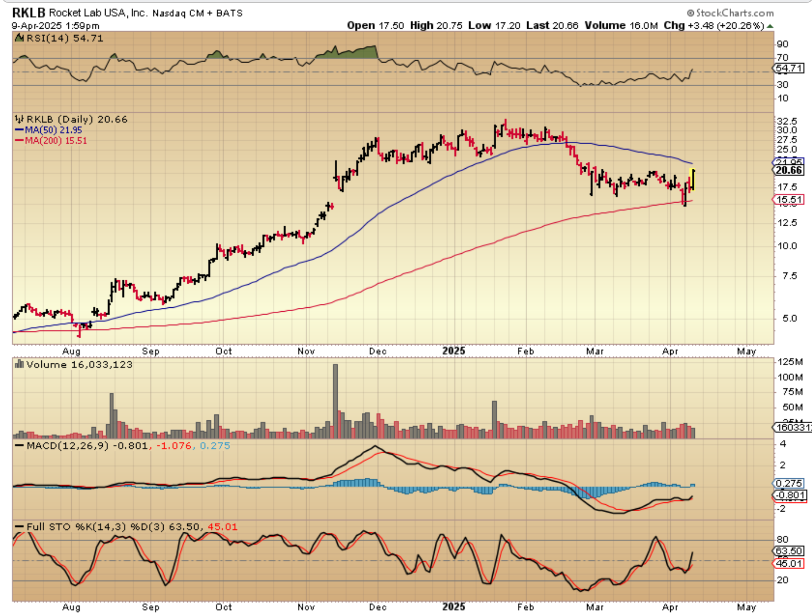Click 'Mar' on the price chart date axis
812x613 pixels.
595,351
